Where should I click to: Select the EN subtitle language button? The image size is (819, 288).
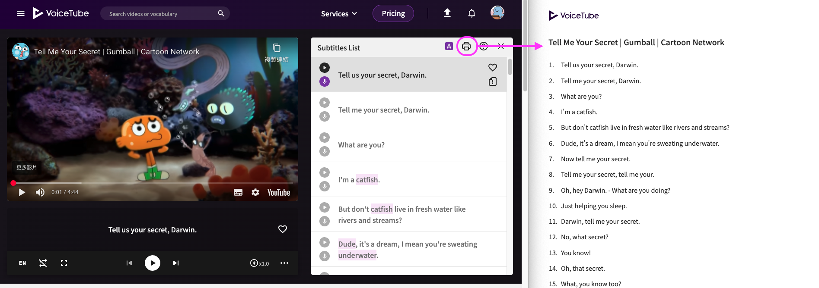pos(22,263)
